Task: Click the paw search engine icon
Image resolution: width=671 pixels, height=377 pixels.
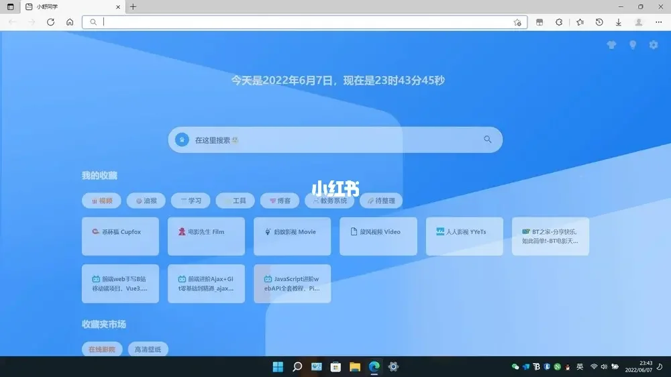Action: point(182,140)
